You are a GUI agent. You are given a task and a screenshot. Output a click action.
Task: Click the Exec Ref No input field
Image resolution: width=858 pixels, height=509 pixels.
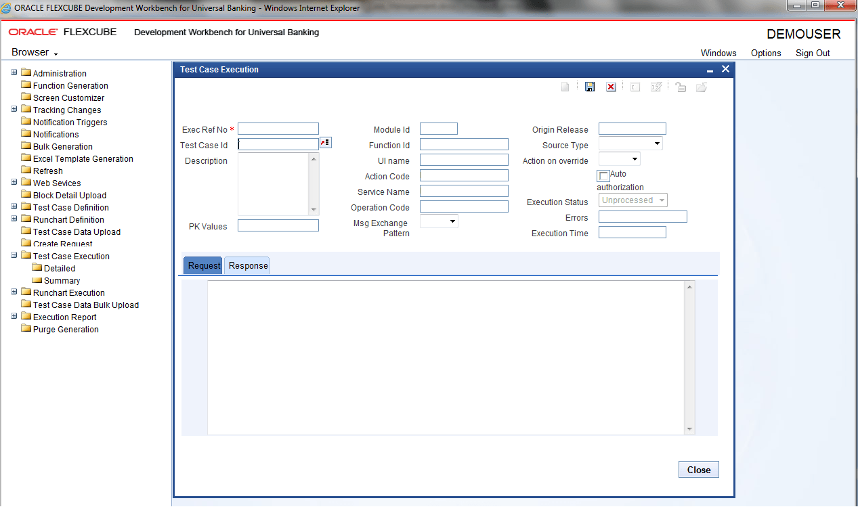(278, 129)
